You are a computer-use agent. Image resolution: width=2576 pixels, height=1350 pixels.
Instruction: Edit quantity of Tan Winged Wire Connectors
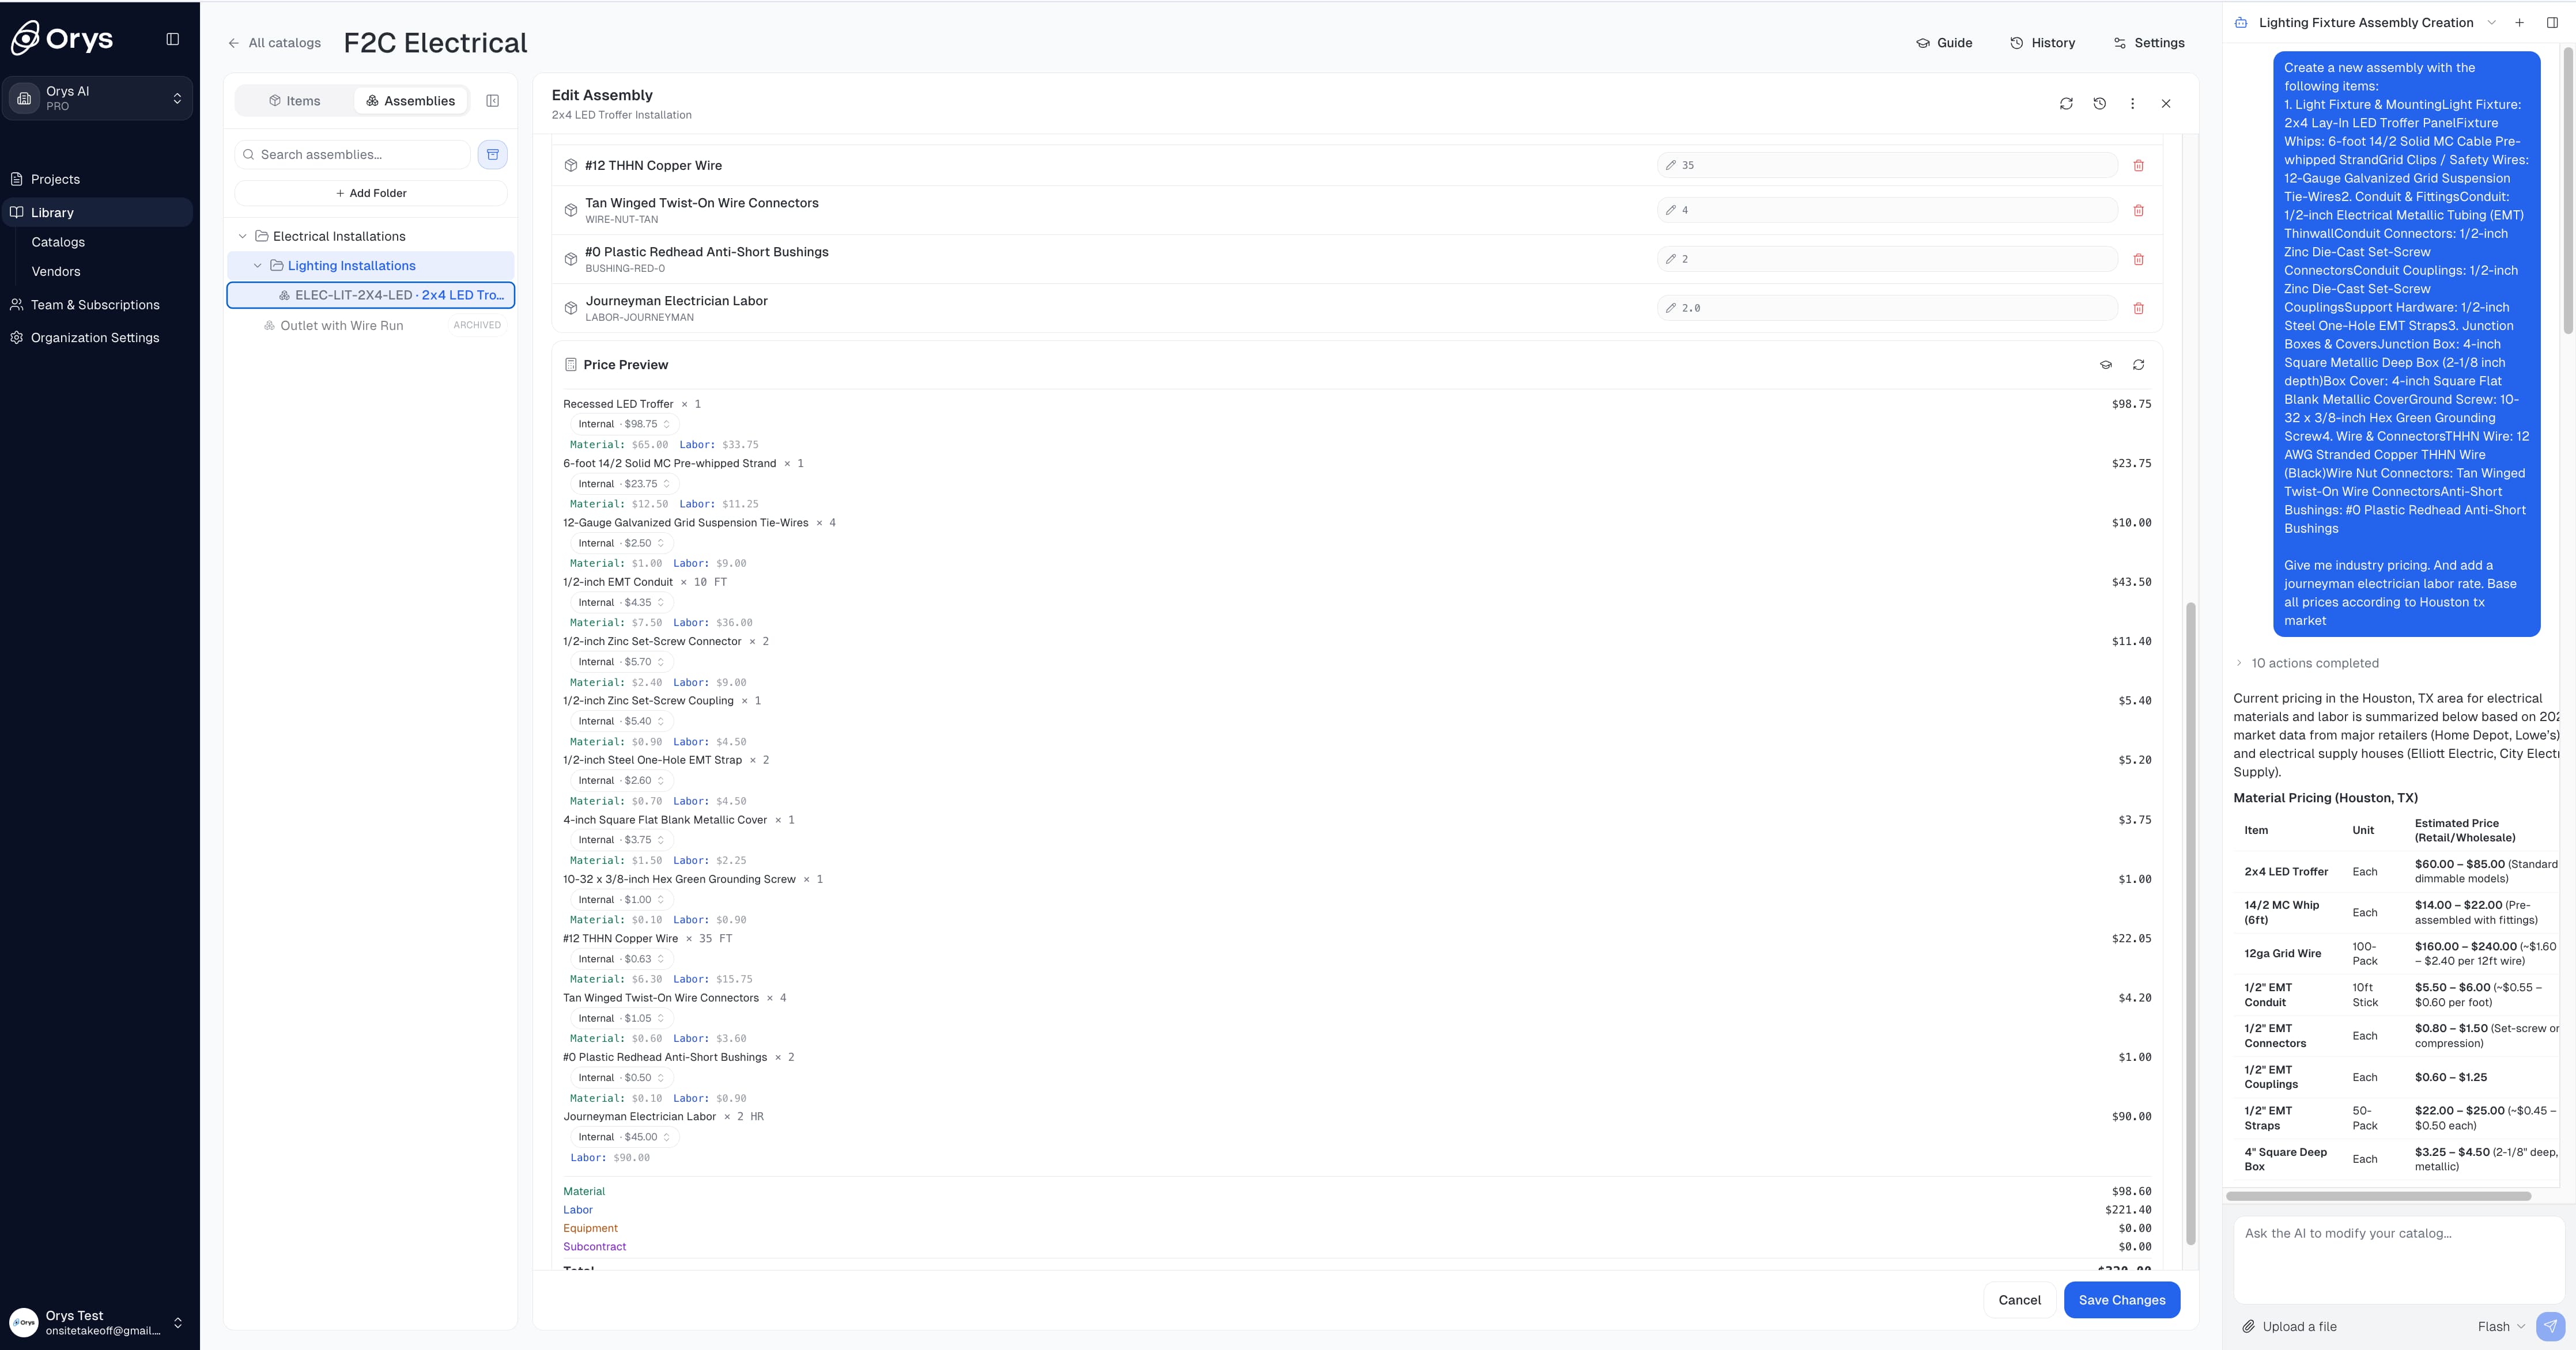[1886, 210]
